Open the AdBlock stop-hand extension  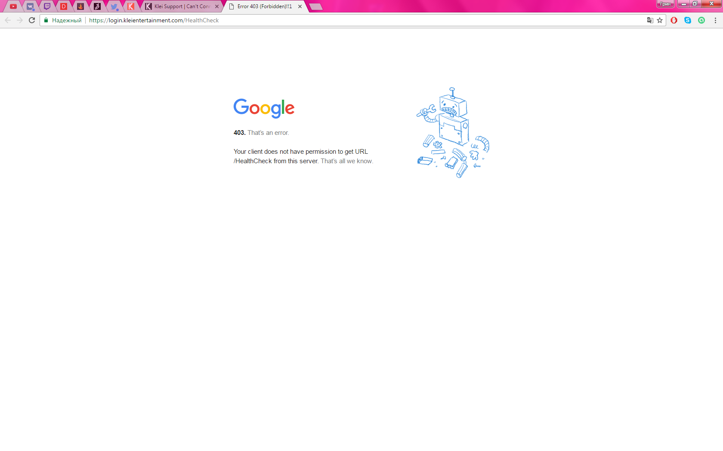pos(674,20)
